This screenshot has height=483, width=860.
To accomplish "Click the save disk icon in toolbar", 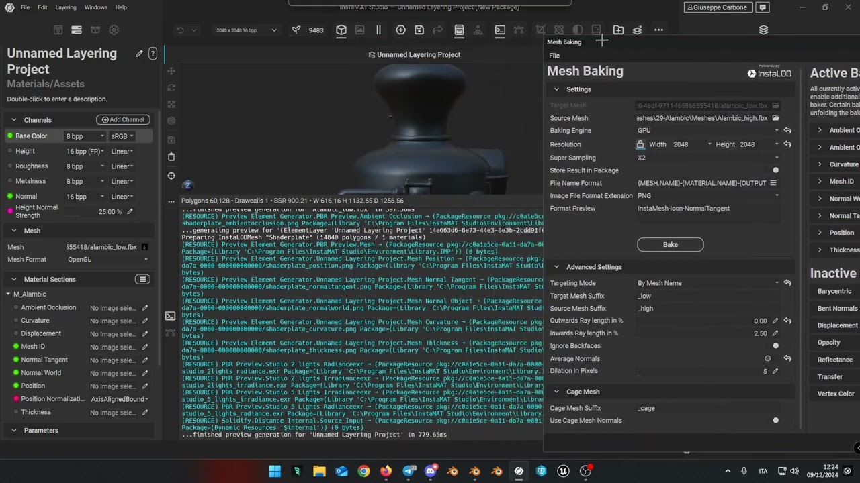I will 419,30.
